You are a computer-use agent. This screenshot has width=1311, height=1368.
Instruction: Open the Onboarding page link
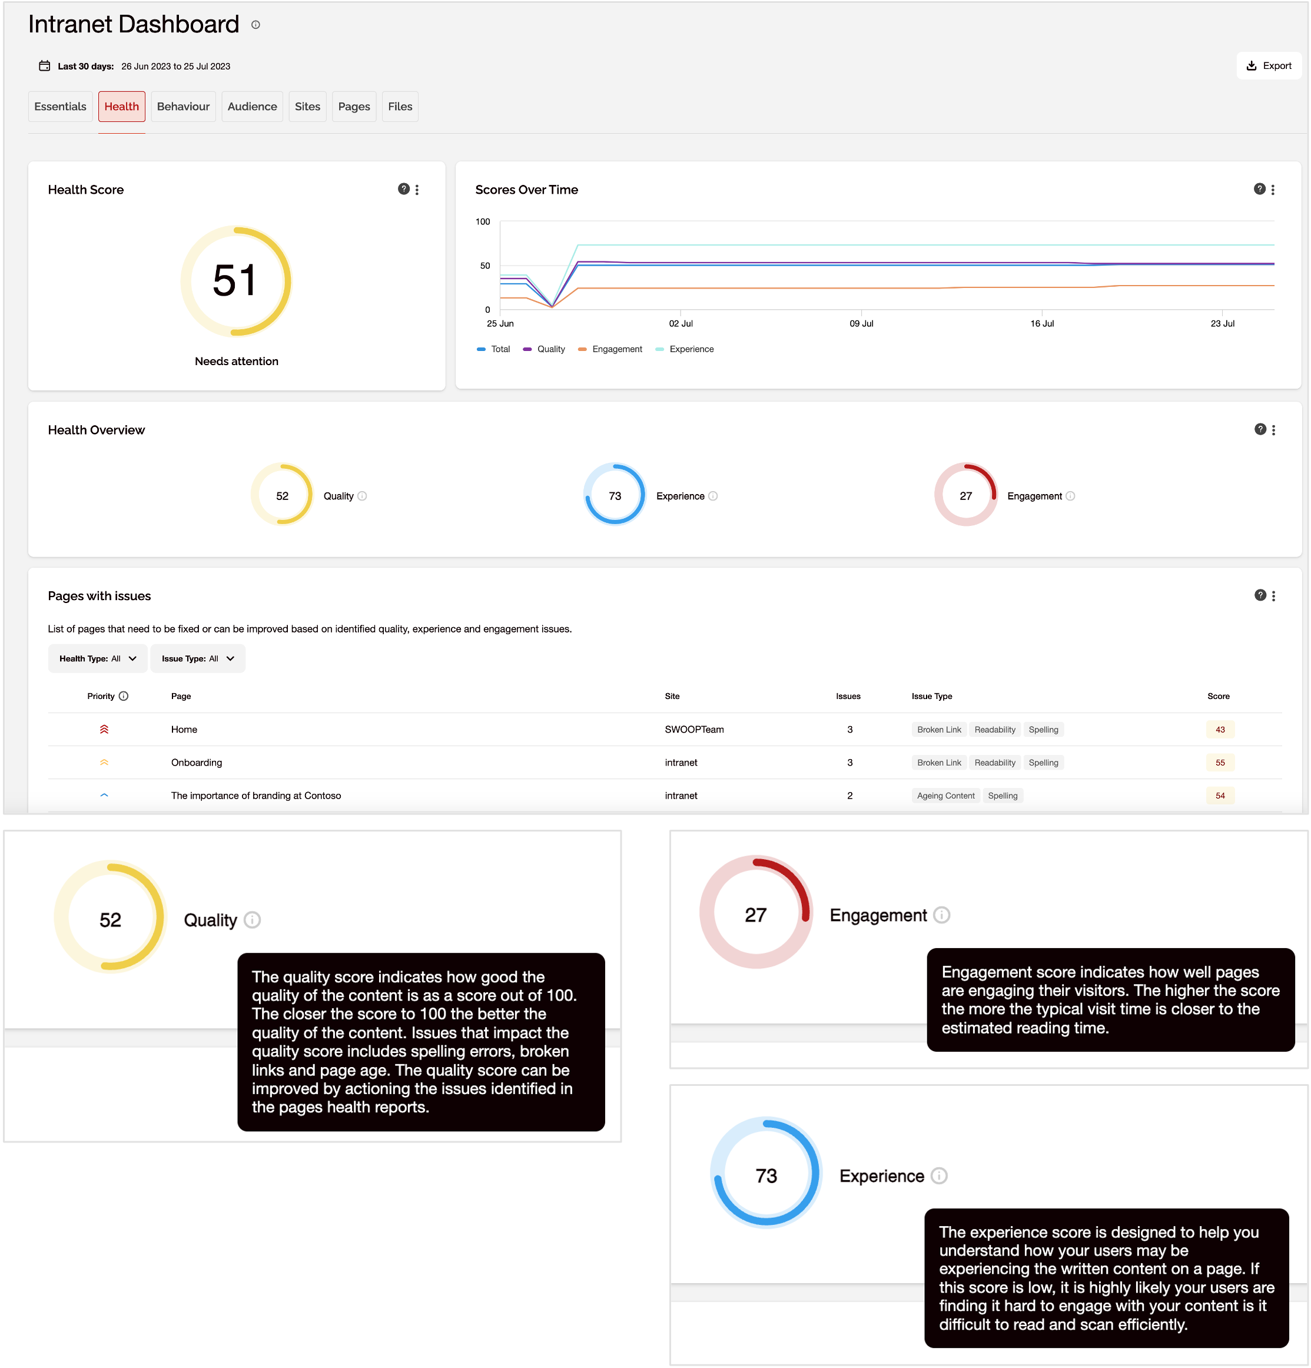tap(196, 762)
